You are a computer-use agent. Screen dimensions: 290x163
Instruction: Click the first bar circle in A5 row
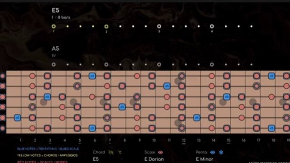point(53,64)
